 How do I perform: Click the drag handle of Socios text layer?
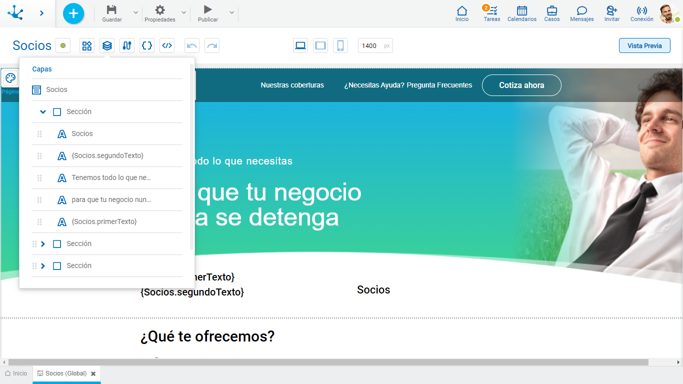point(39,134)
